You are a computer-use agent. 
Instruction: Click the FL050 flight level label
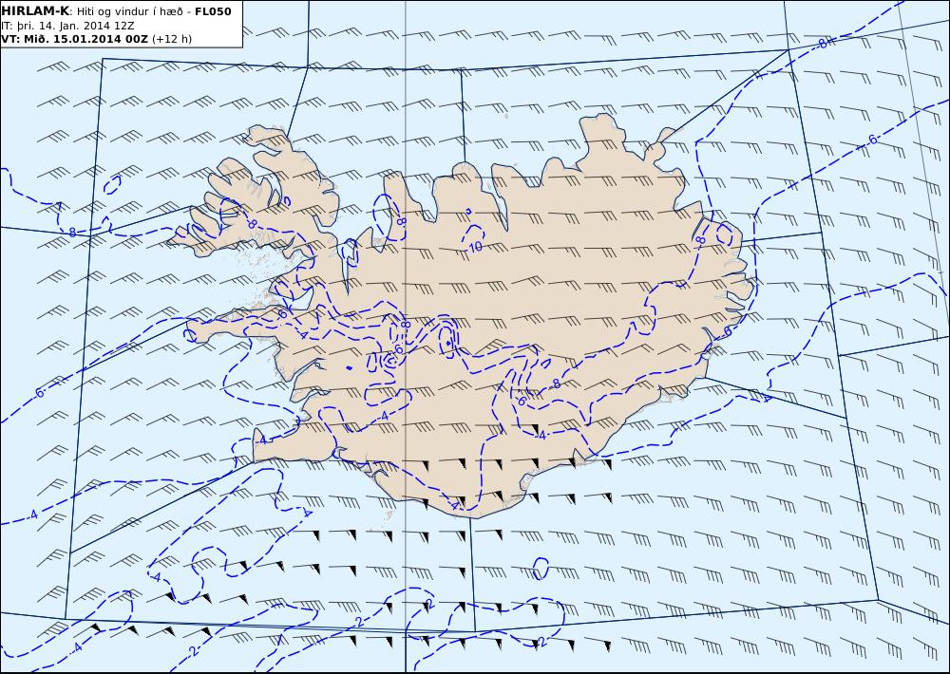click(x=213, y=11)
